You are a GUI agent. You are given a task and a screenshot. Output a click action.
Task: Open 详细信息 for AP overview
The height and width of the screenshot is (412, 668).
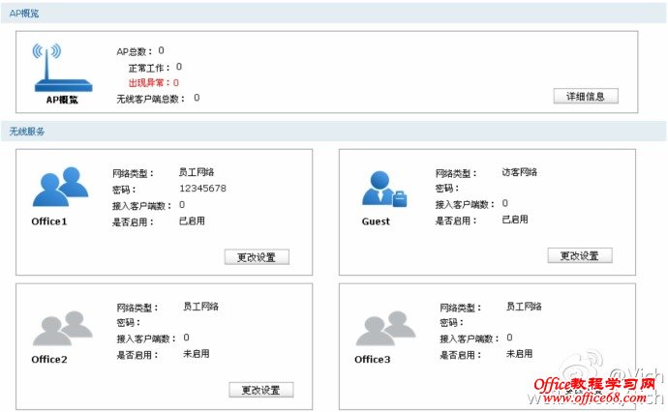(x=586, y=96)
